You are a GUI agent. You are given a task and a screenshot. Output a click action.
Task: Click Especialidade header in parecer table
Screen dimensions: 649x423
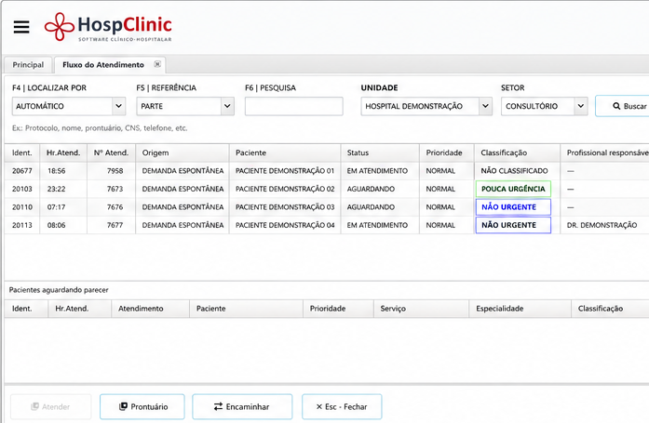coord(520,309)
